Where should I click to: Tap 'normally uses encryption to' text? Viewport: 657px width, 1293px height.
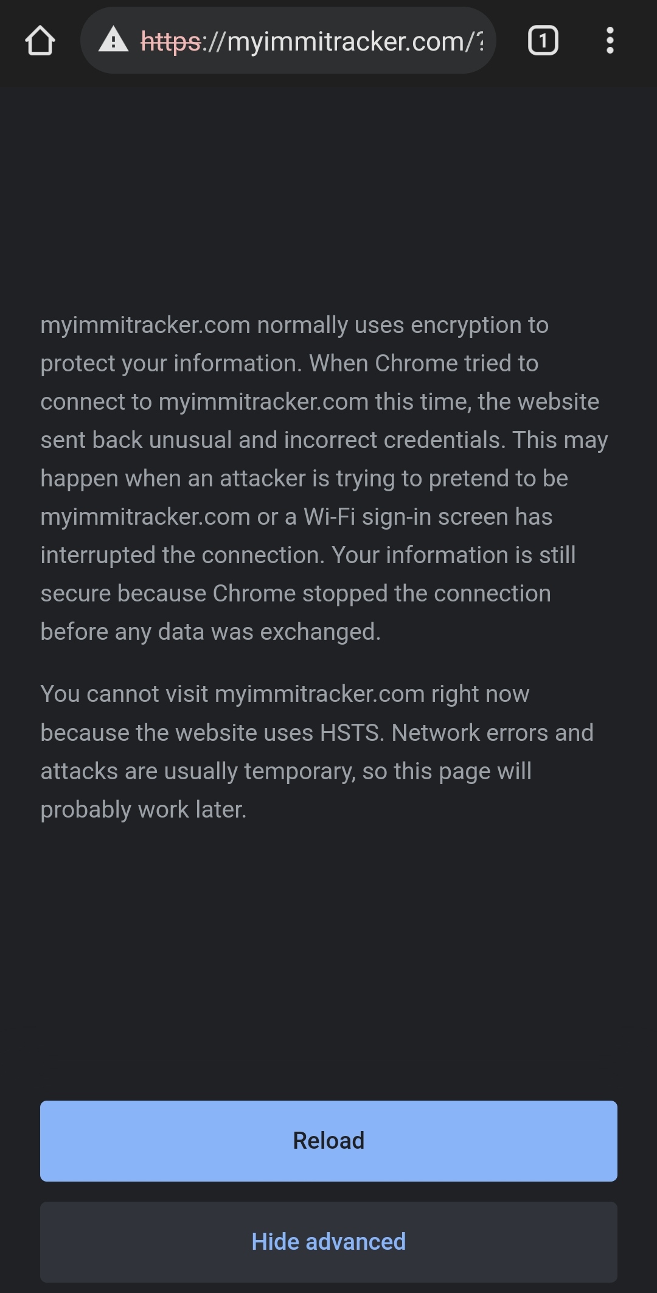[x=403, y=326]
